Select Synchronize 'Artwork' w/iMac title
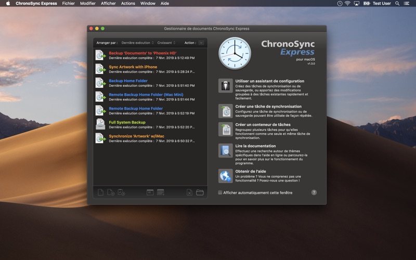This screenshot has height=260, width=416. [136, 136]
